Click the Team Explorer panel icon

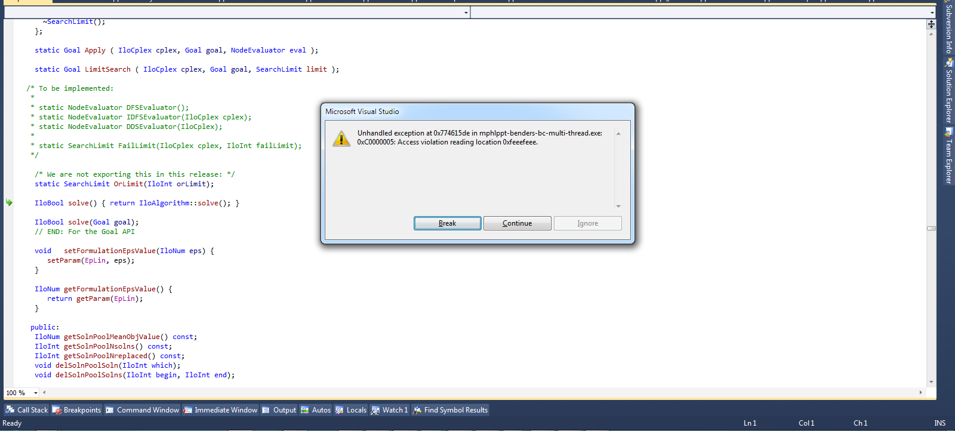(x=949, y=132)
